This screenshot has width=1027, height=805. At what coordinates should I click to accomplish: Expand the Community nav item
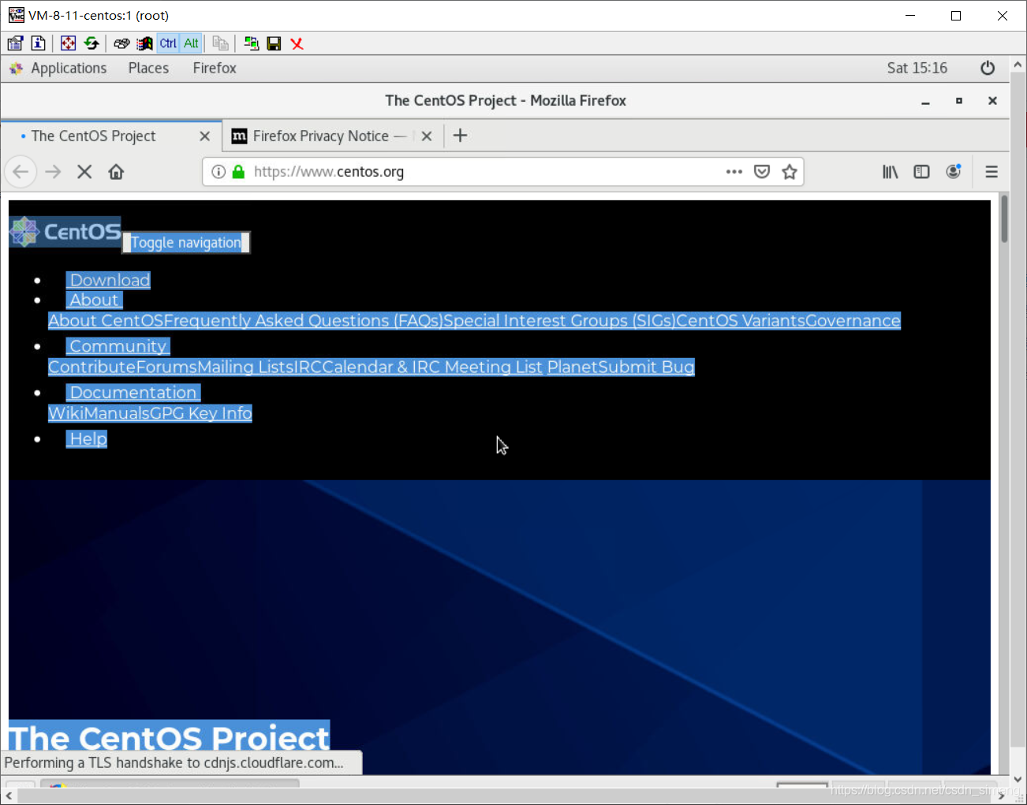118,346
